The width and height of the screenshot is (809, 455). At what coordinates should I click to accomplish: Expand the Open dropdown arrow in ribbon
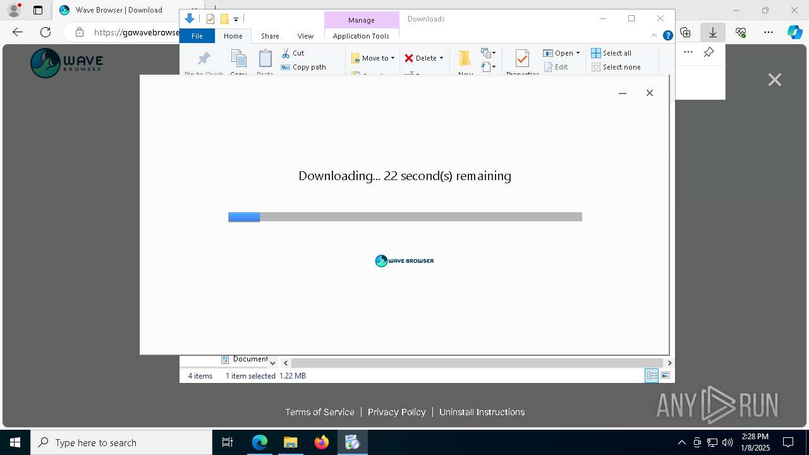click(578, 53)
